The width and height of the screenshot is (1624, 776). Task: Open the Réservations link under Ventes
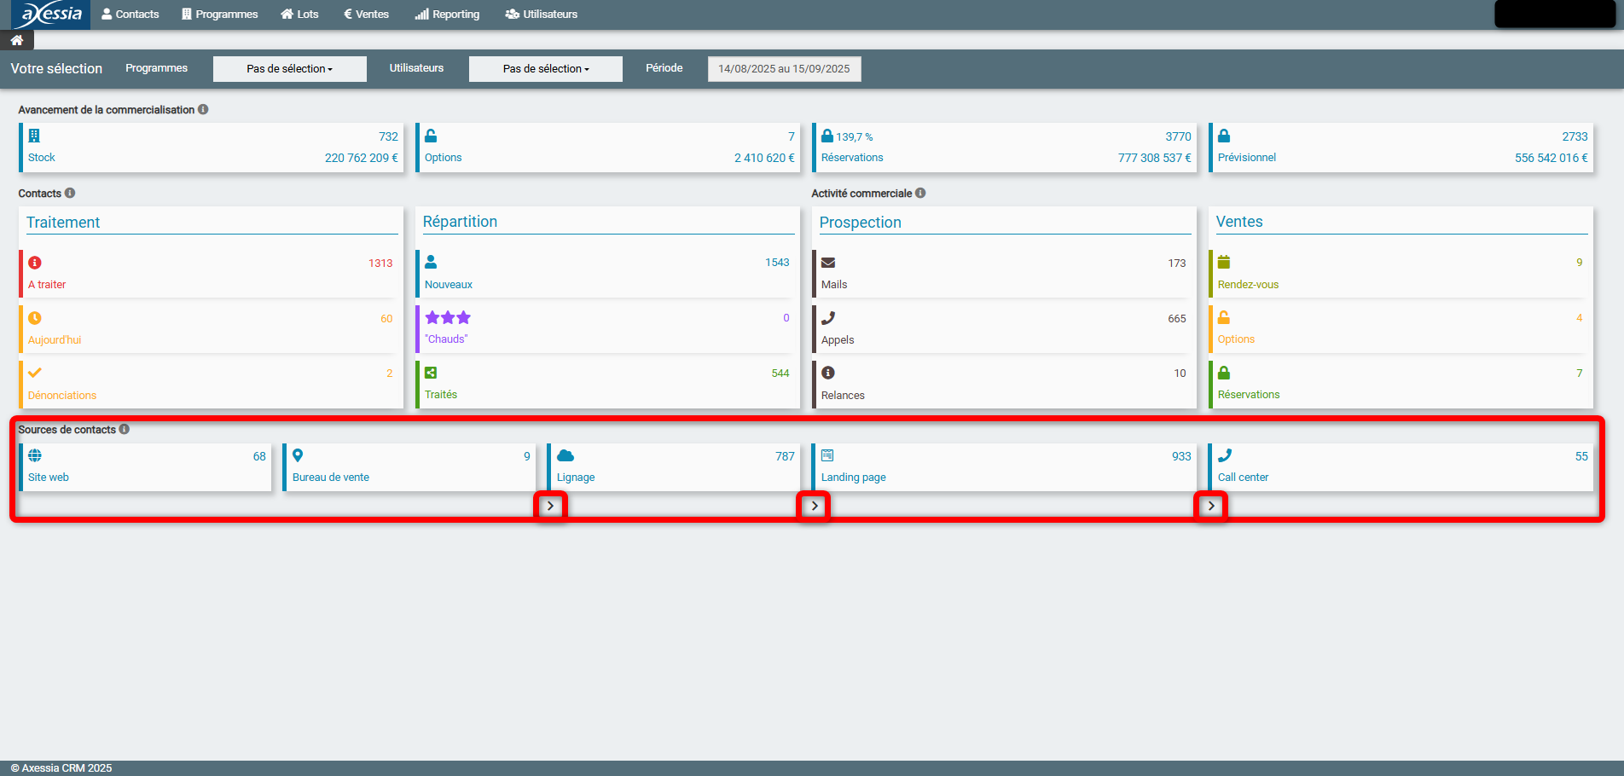[1248, 395]
